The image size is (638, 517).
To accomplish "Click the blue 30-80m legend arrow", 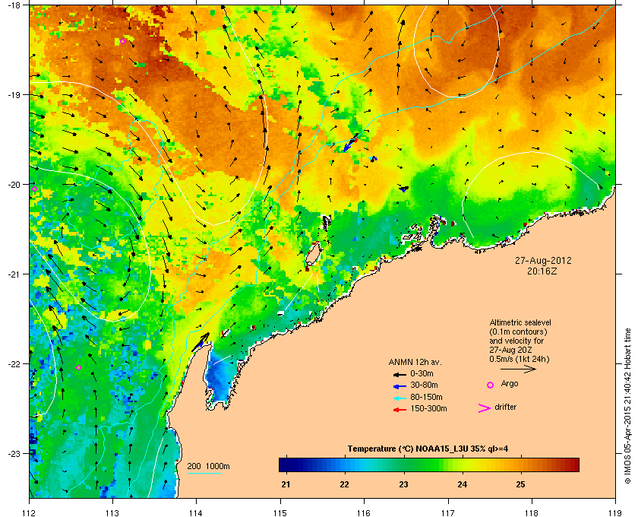I will (x=400, y=386).
